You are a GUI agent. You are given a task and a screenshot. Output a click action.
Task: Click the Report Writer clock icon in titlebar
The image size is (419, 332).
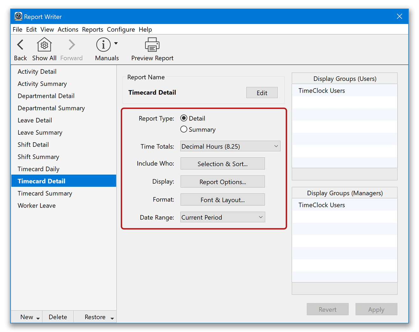click(x=18, y=16)
